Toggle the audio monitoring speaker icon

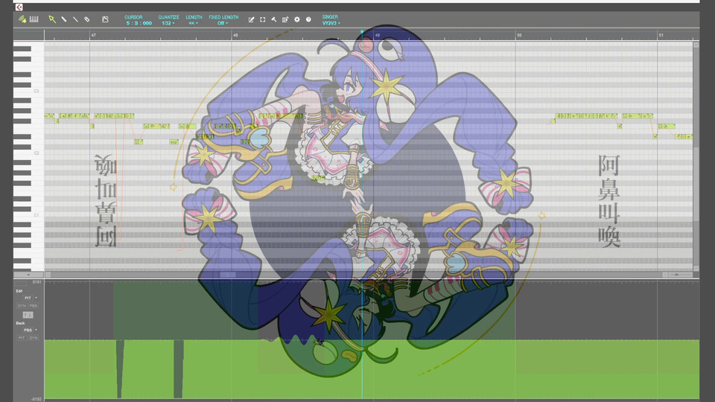[22, 19]
